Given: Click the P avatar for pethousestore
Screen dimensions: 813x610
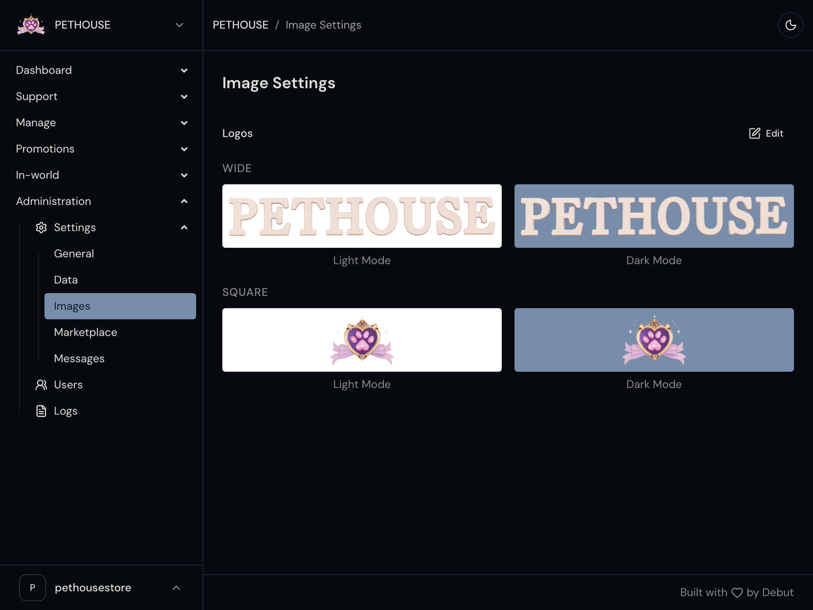Looking at the screenshot, I should click(33, 588).
